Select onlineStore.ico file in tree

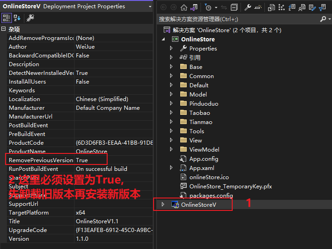209,177
